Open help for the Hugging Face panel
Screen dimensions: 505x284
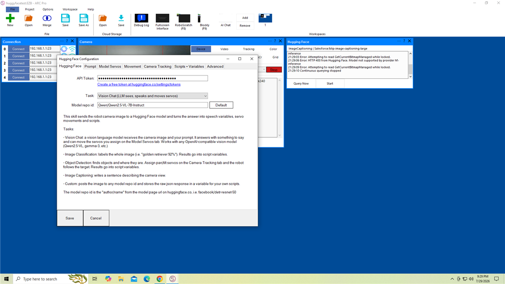coord(404,41)
